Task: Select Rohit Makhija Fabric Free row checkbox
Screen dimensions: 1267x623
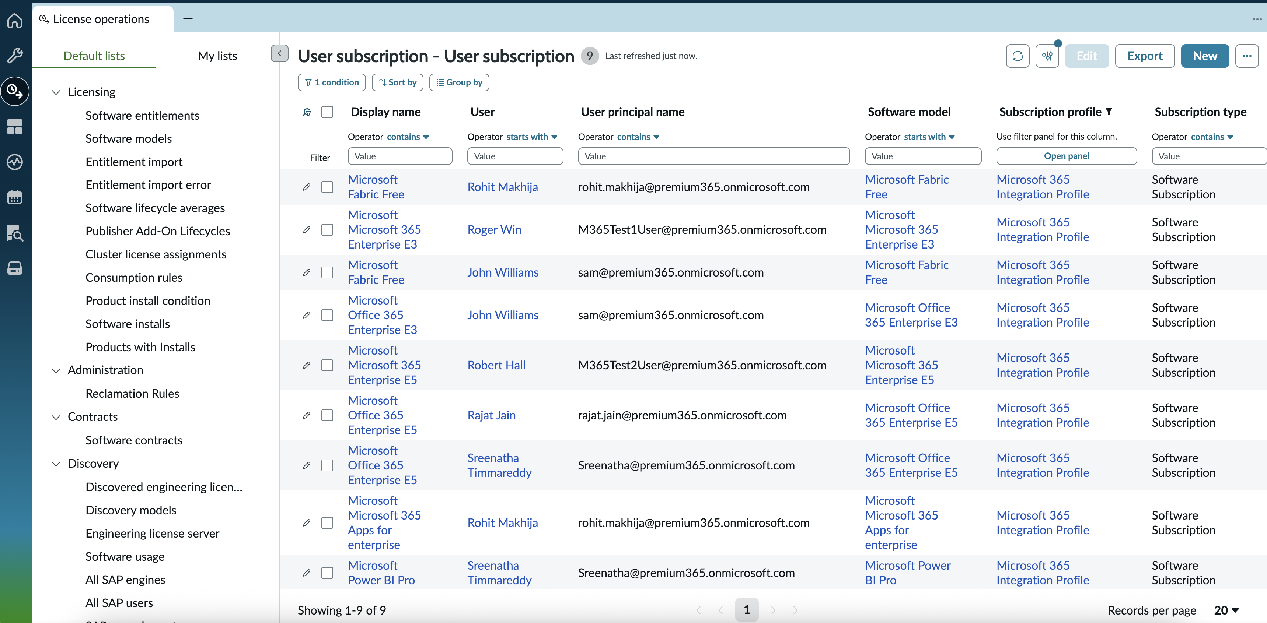Action: pos(327,187)
